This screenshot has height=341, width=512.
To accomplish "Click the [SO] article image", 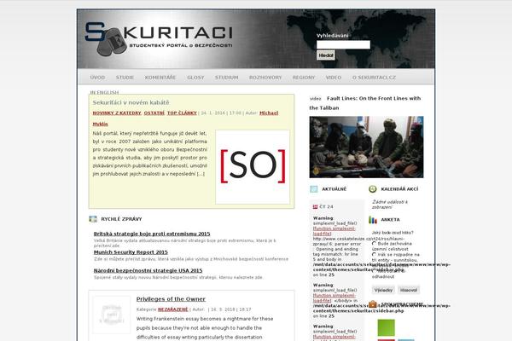I will pyautogui.click(x=253, y=167).
